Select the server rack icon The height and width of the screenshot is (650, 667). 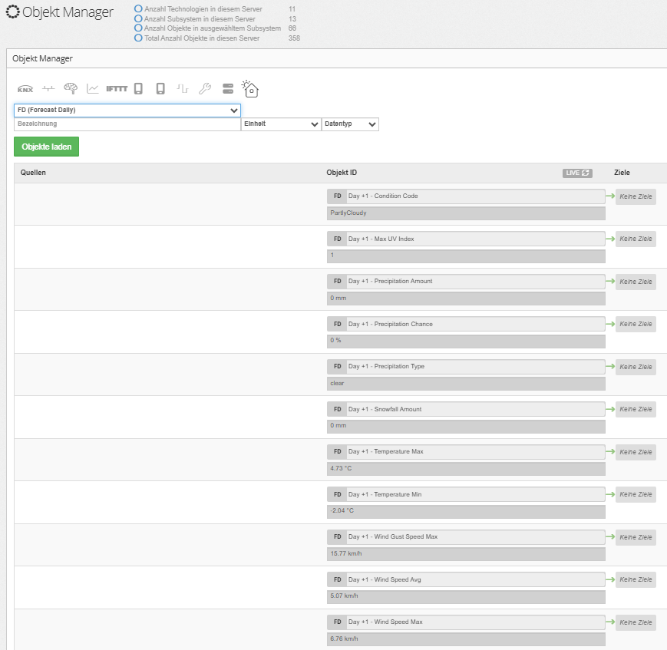228,89
